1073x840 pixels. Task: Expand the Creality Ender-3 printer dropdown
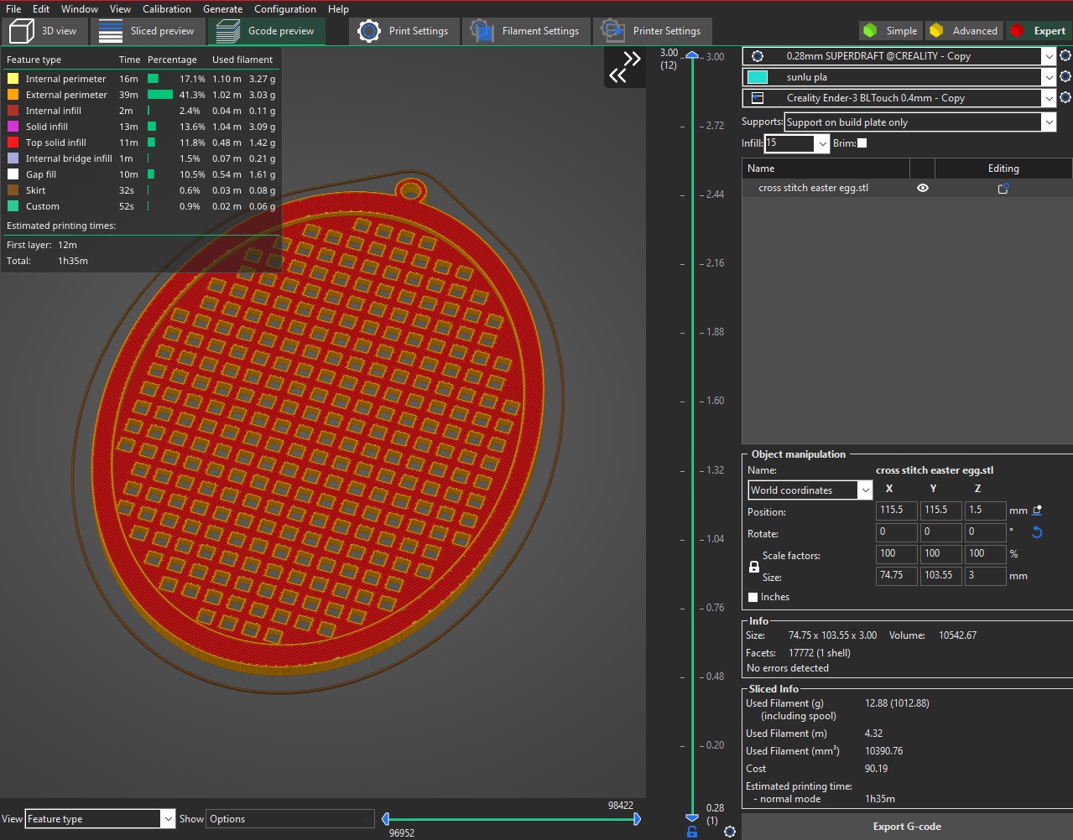coord(1049,98)
